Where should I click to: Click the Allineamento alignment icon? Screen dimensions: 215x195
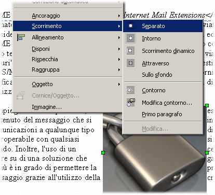coord(21,37)
